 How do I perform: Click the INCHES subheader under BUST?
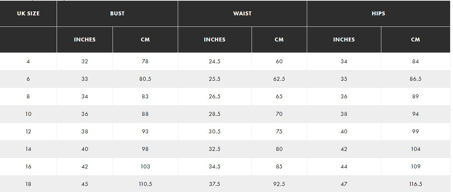tap(85, 40)
